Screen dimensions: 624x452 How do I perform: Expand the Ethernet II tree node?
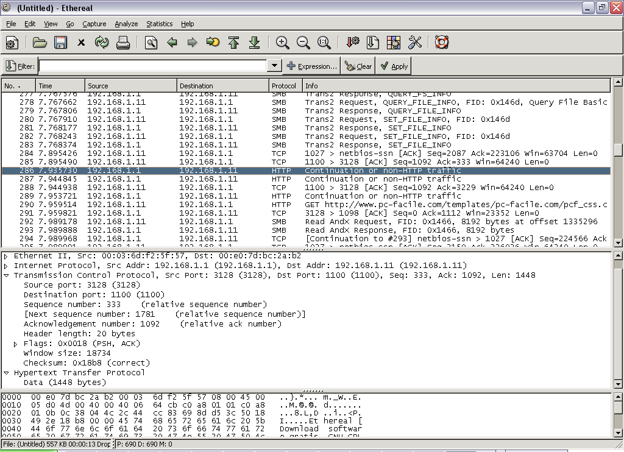click(6, 256)
